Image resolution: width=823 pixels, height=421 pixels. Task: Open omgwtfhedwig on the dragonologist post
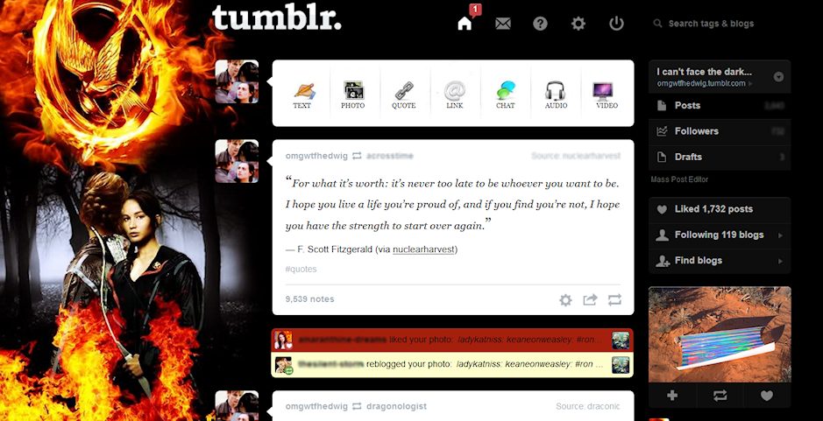pos(316,406)
